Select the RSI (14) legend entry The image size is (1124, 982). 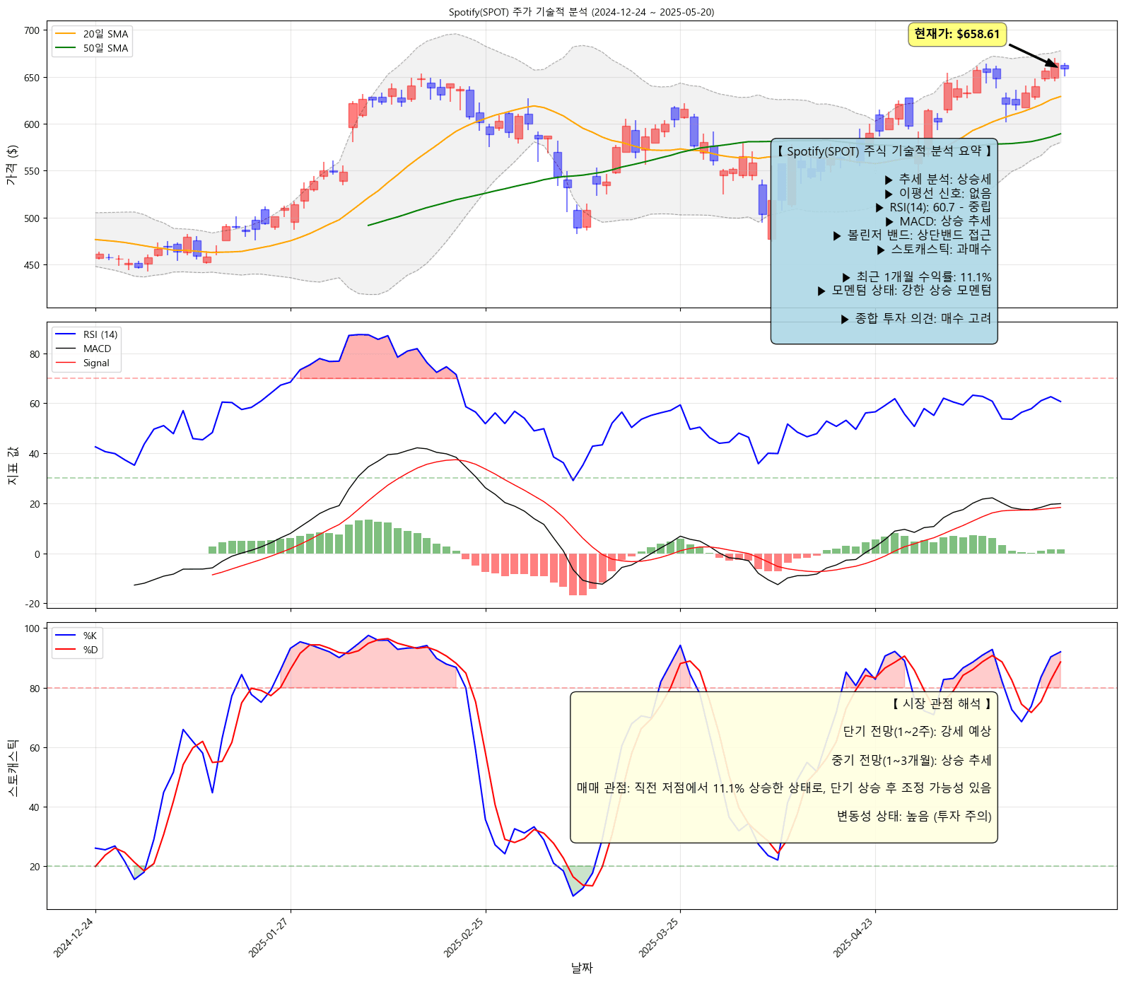(87, 334)
